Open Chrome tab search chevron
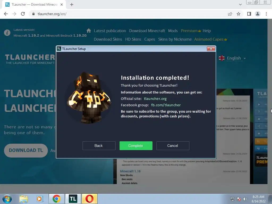The image size is (272, 204). click(240, 5)
